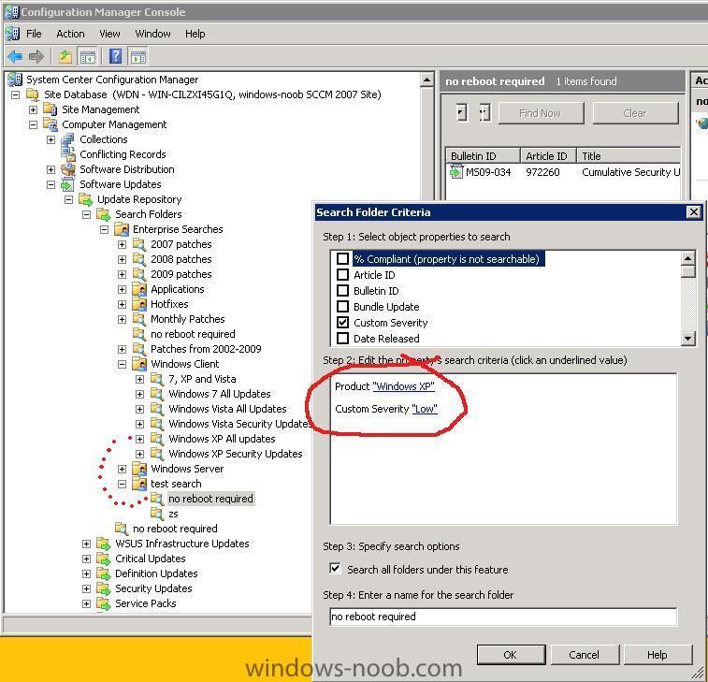Click the Critical Updates folder icon
This screenshot has width=708, height=682.
[x=104, y=559]
